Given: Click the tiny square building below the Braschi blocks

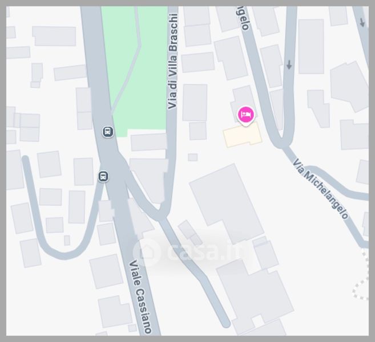Looking at the screenshot, I should click(193, 157).
